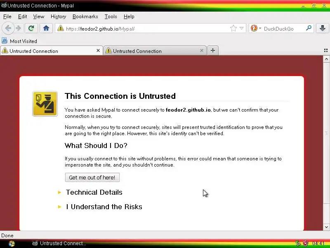330x248 pixels.
Task: Open a new tab with plus button
Action: (213, 50)
